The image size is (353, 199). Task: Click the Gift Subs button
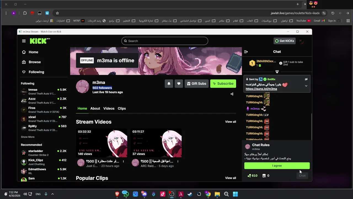coord(196,83)
